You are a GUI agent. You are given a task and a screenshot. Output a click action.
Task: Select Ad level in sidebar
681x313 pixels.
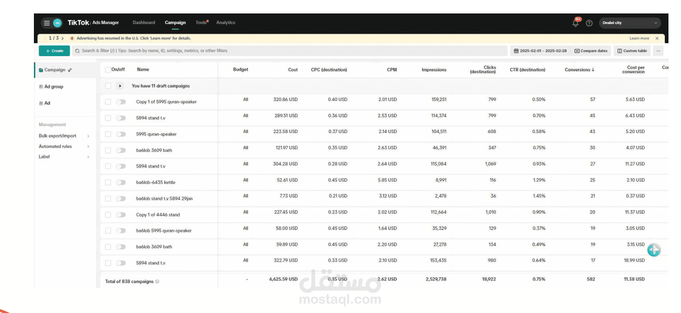click(45, 103)
